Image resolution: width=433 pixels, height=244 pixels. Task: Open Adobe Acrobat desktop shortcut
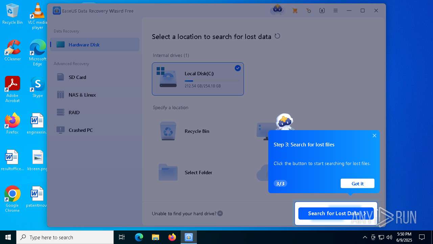13,89
